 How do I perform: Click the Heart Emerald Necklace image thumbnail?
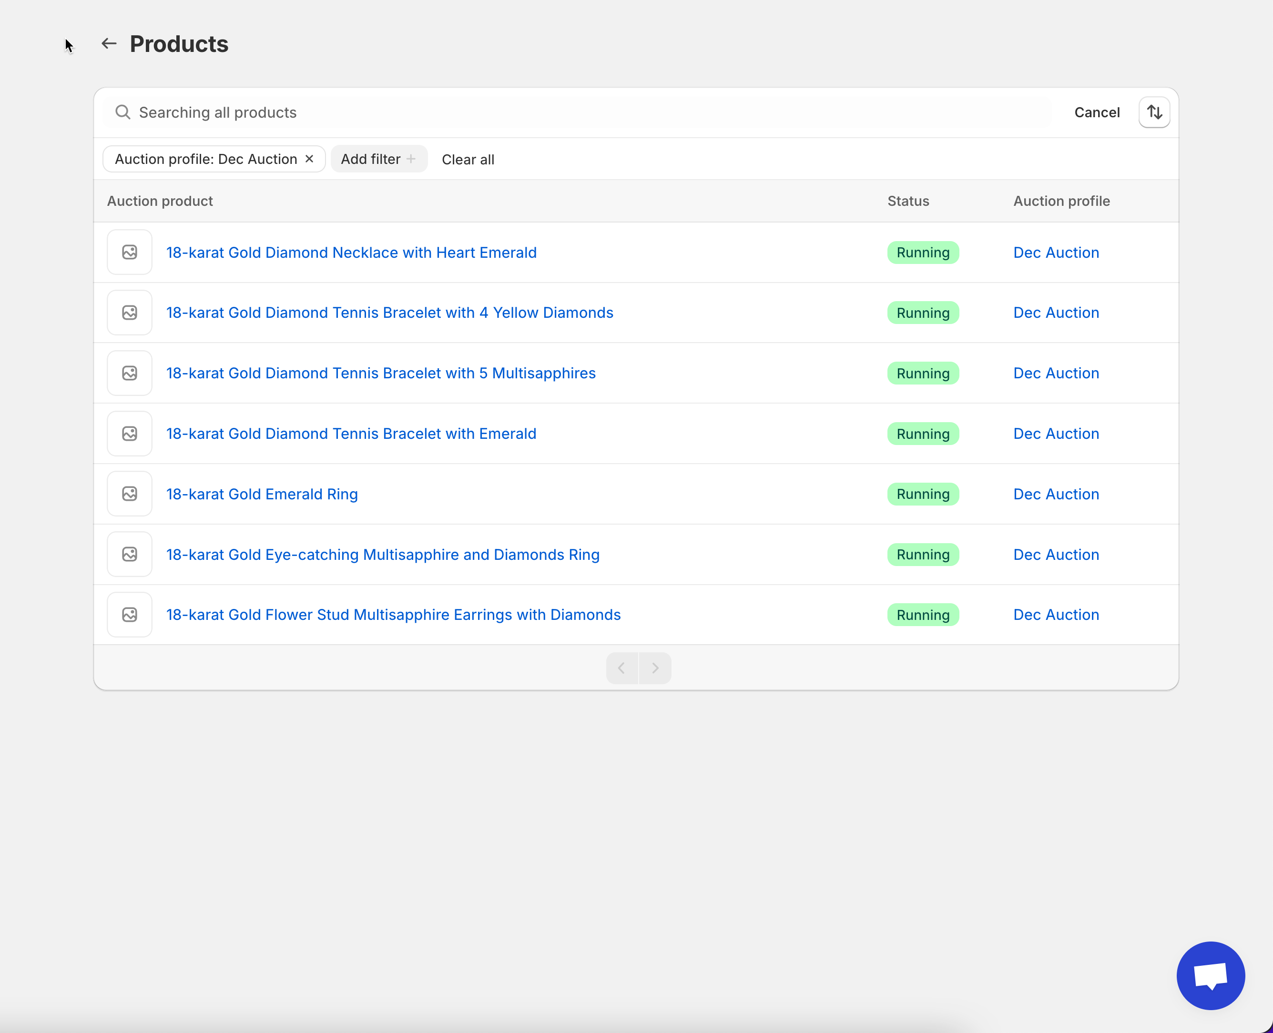tap(130, 253)
